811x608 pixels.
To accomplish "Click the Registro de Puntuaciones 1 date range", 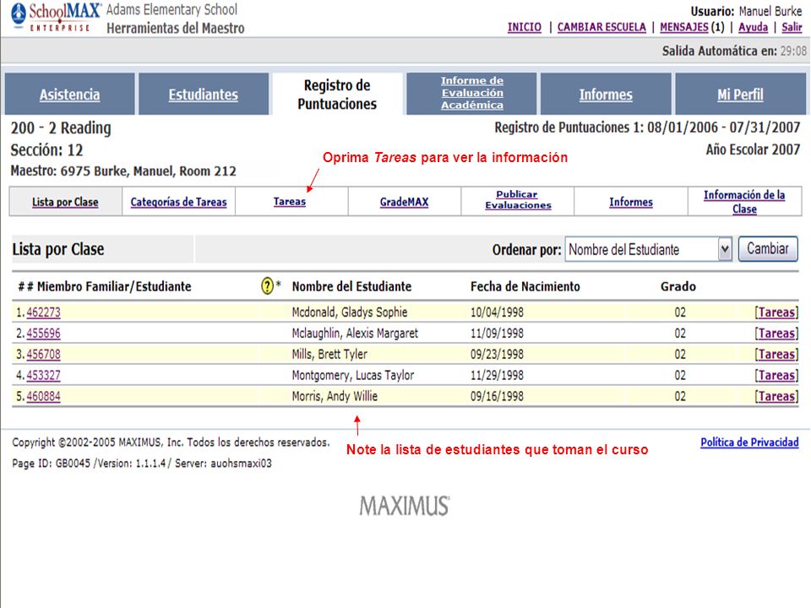I will click(647, 128).
